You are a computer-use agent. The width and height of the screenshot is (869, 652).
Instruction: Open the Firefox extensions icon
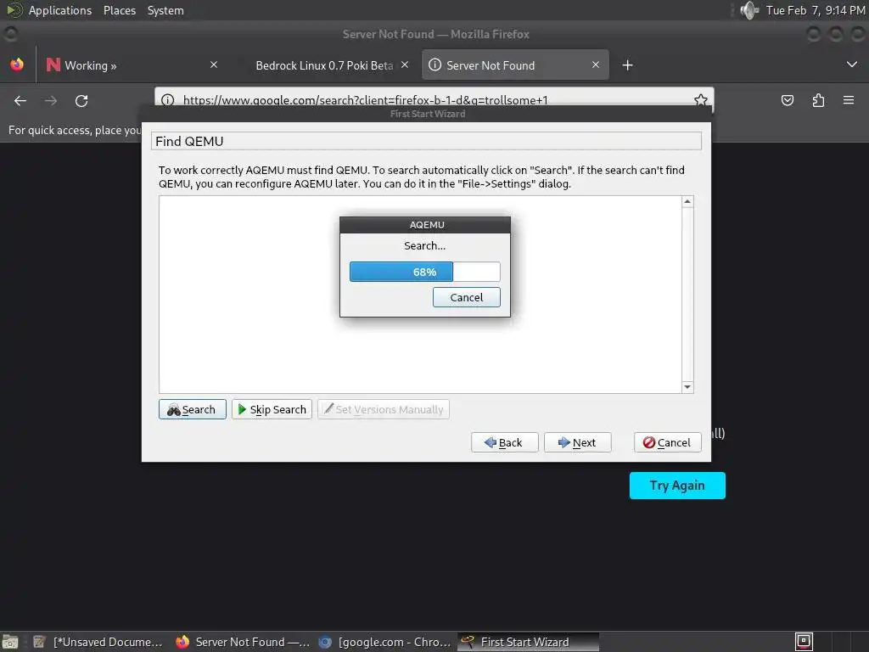[818, 100]
